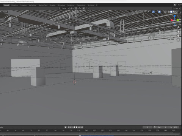The height and width of the screenshot is (136, 182).
Task: Toggle the show overlays button
Action: pyautogui.click(x=160, y=12)
